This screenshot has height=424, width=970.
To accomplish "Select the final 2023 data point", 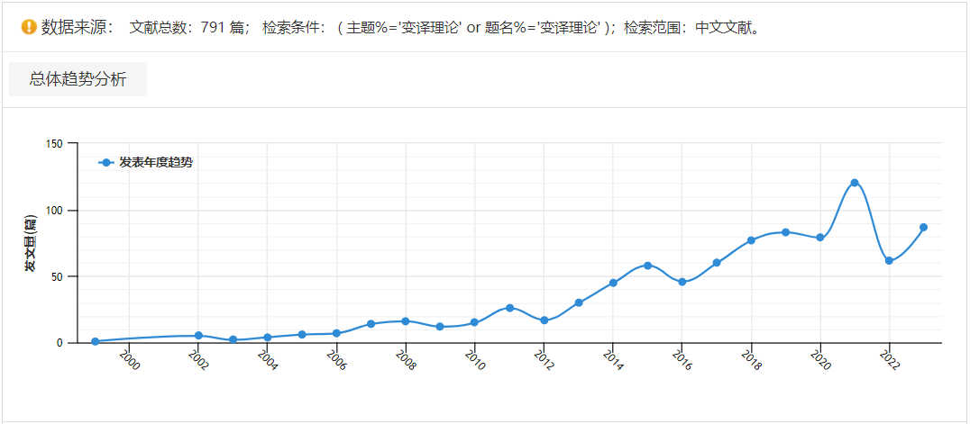I will (923, 228).
